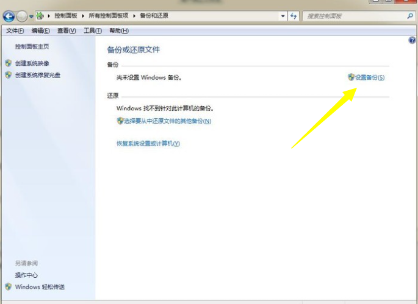This screenshot has width=418, height=304.
Task: Open the 工具(T) menu
Action: [92, 30]
